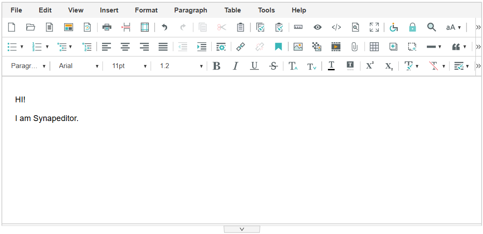Click the bottom resize chevron handle
Viewport: 483px width, 234px height.
pos(242,229)
